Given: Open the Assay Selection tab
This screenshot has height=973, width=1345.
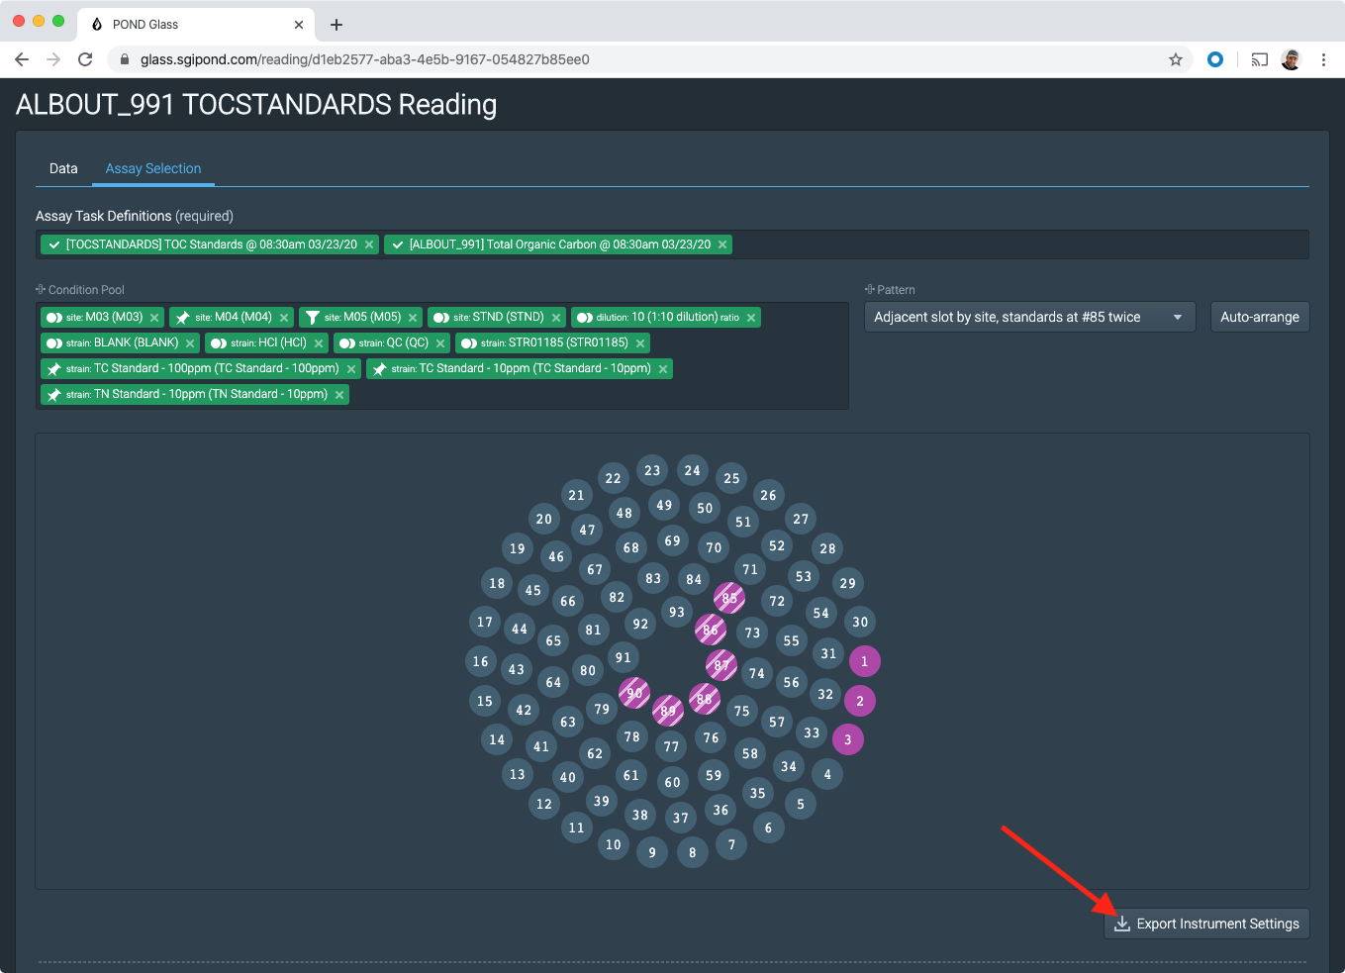Looking at the screenshot, I should (152, 168).
